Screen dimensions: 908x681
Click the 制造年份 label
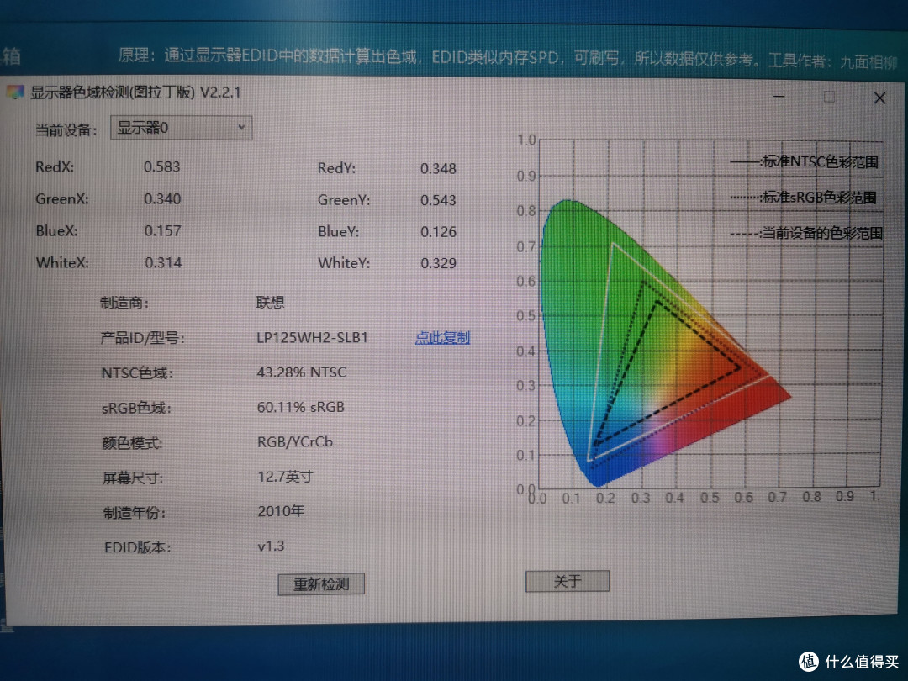point(135,513)
